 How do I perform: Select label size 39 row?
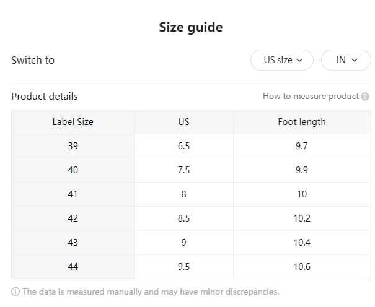73,146
